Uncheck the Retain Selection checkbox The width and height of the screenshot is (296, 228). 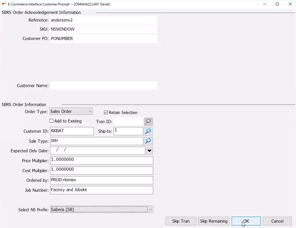[x=106, y=113]
